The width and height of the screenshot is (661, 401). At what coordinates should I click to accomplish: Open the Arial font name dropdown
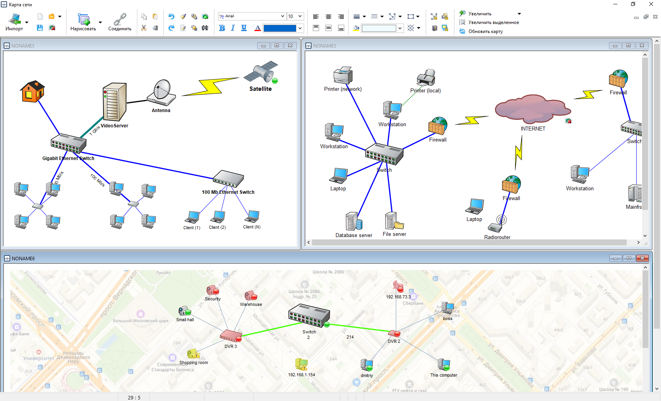(282, 16)
